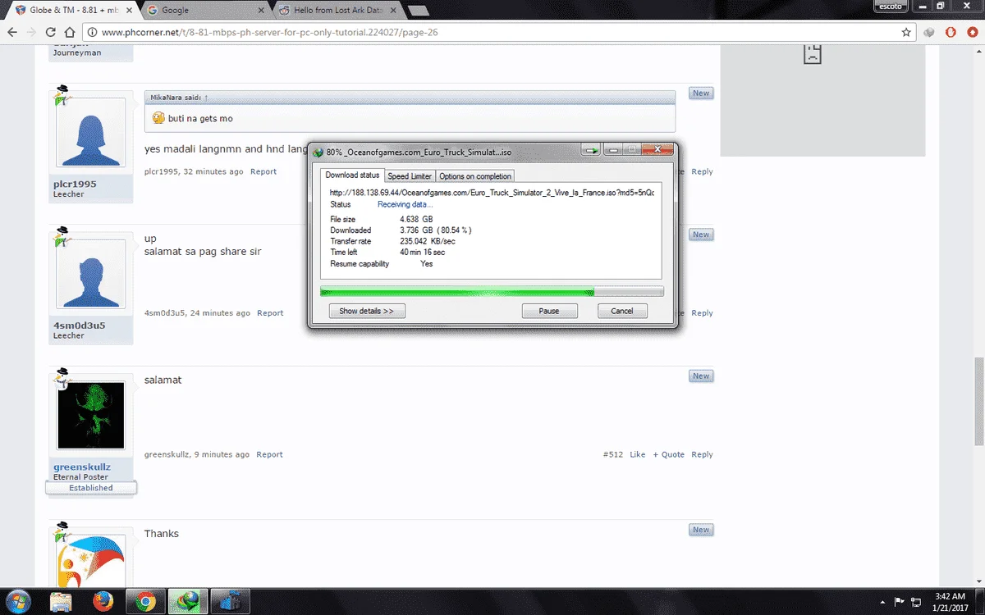985x615 pixels.
Task: Click the 9 minutes ago timestamp
Action: (222, 454)
